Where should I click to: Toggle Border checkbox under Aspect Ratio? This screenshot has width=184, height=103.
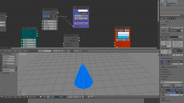[162, 55]
